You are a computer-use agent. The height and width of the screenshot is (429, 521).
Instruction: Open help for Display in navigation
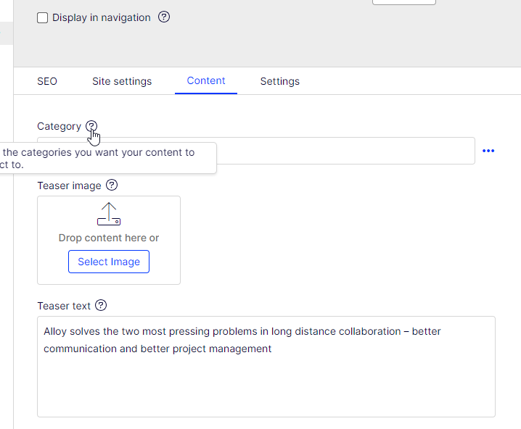pos(164,17)
